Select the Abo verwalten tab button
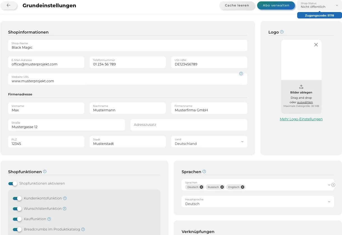 tap(276, 5)
